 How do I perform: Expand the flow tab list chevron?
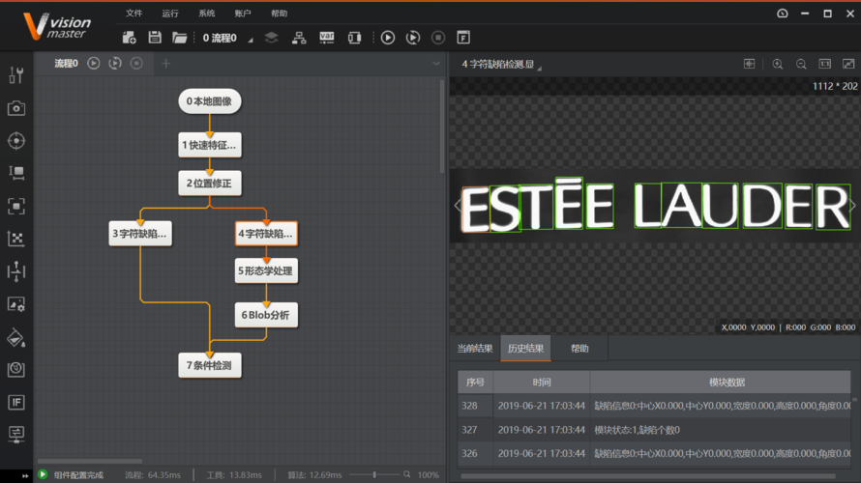pos(436,64)
